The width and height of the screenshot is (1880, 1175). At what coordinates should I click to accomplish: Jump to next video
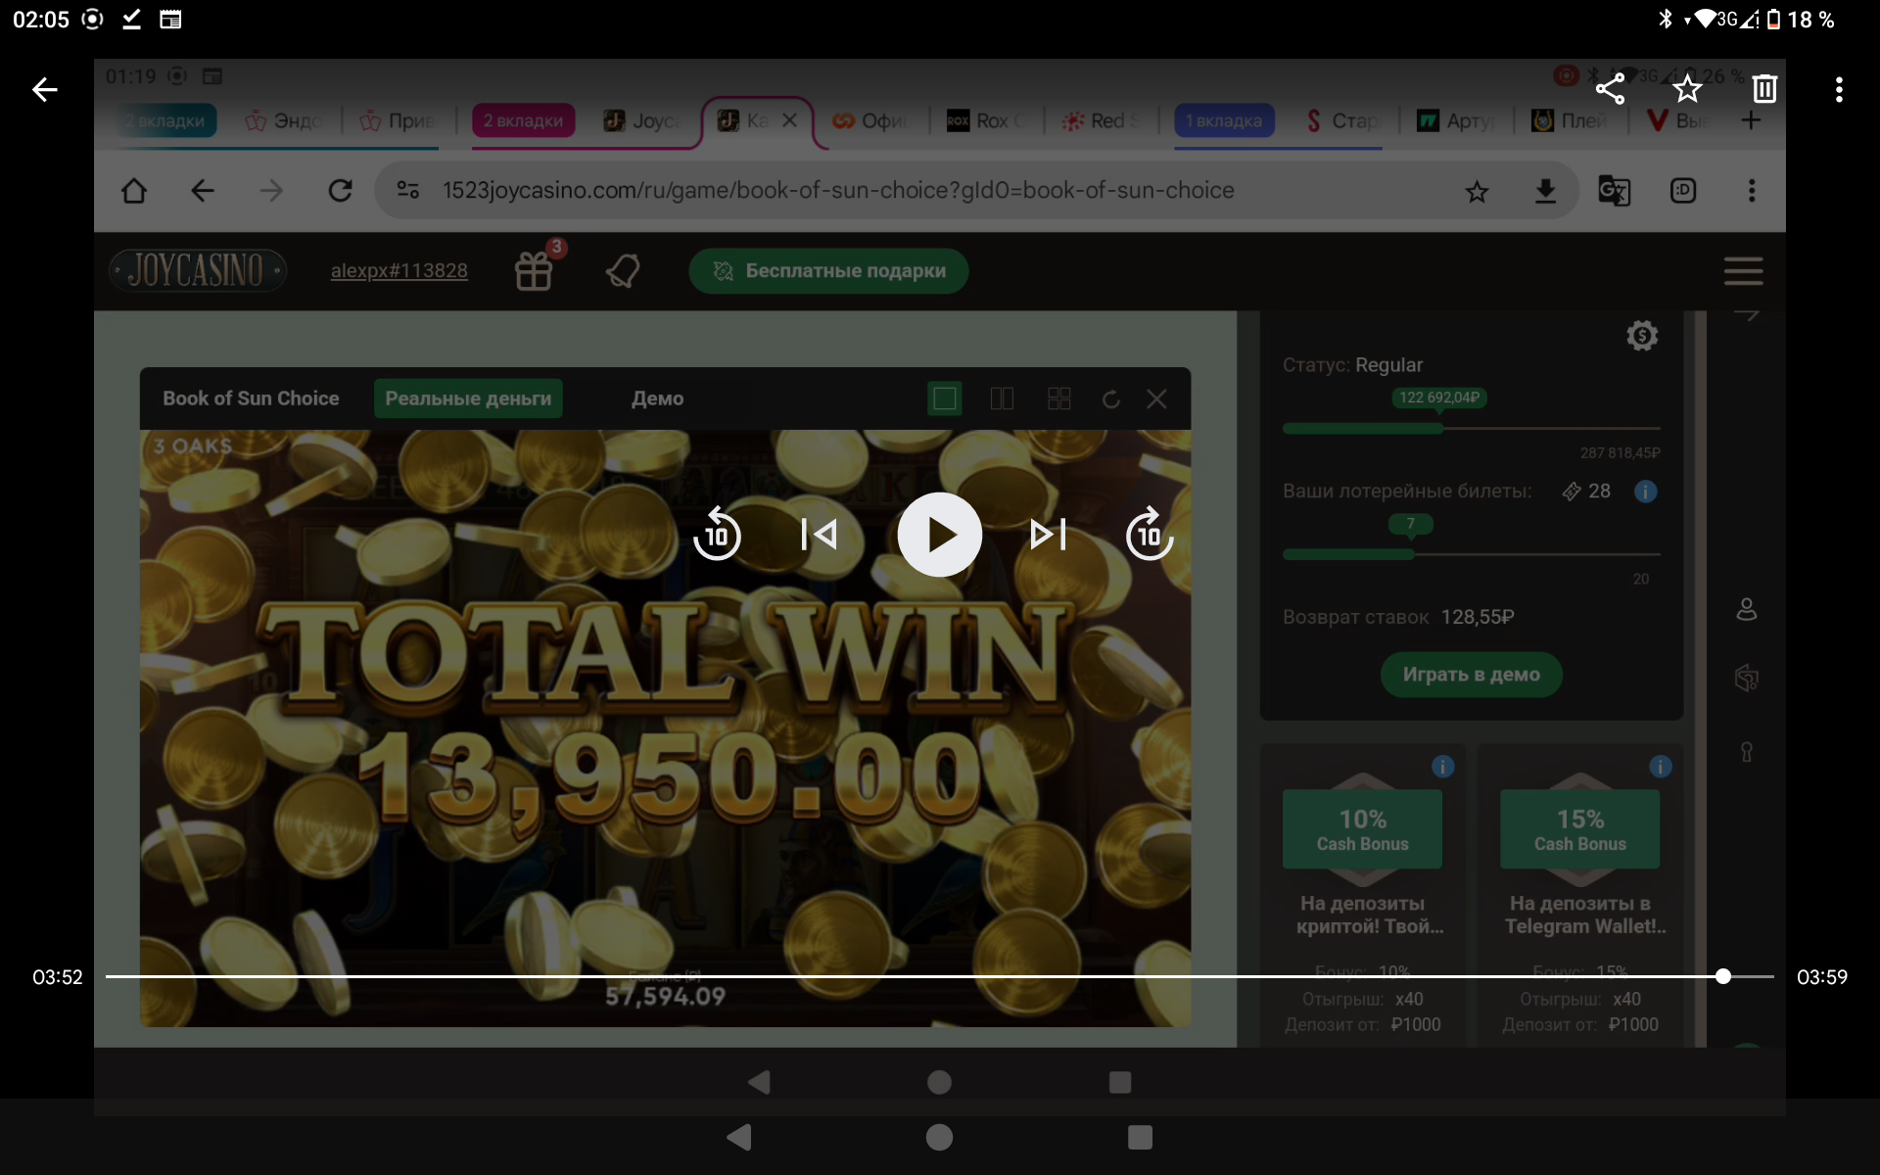(1048, 535)
